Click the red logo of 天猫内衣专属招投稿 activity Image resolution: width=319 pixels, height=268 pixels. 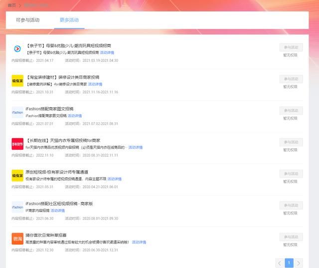(x=17, y=144)
